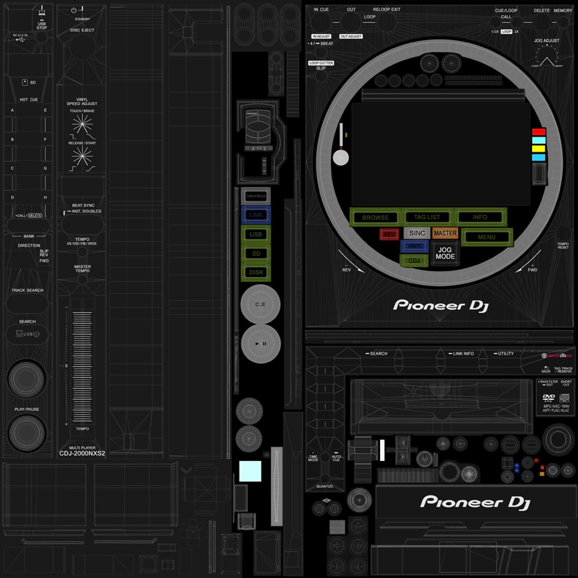Click the round knob below the PLAY/PAUSE label

pos(27,433)
